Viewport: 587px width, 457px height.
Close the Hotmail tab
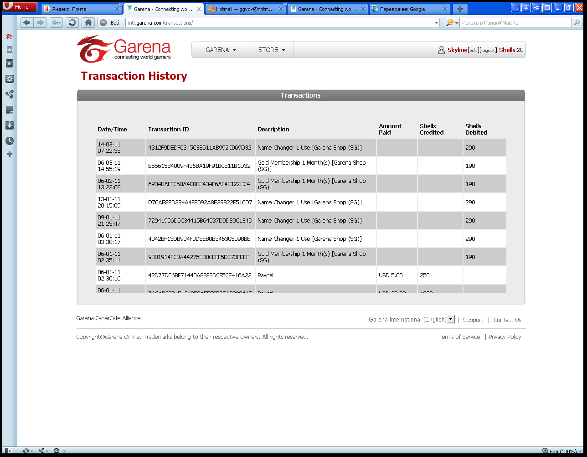[281, 9]
